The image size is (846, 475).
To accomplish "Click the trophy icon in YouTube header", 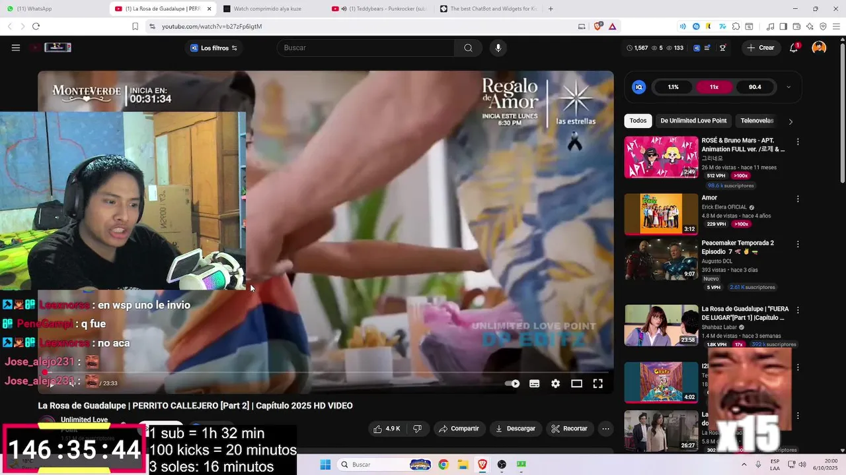I will point(723,47).
